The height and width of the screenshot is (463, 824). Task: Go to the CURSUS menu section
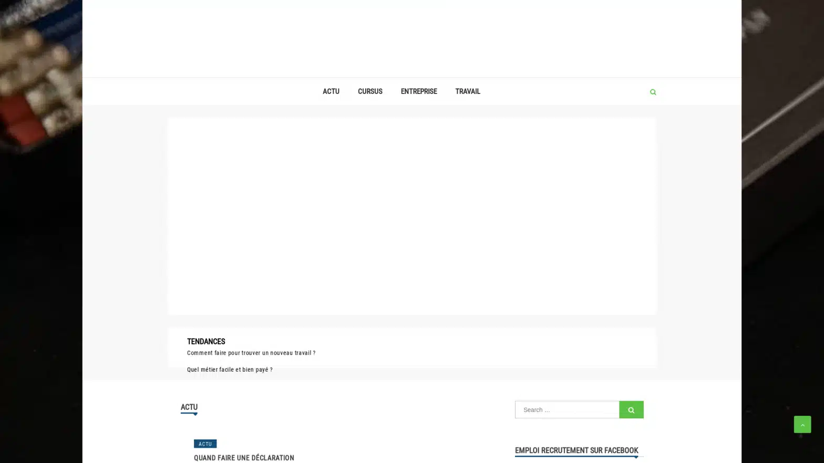369,91
